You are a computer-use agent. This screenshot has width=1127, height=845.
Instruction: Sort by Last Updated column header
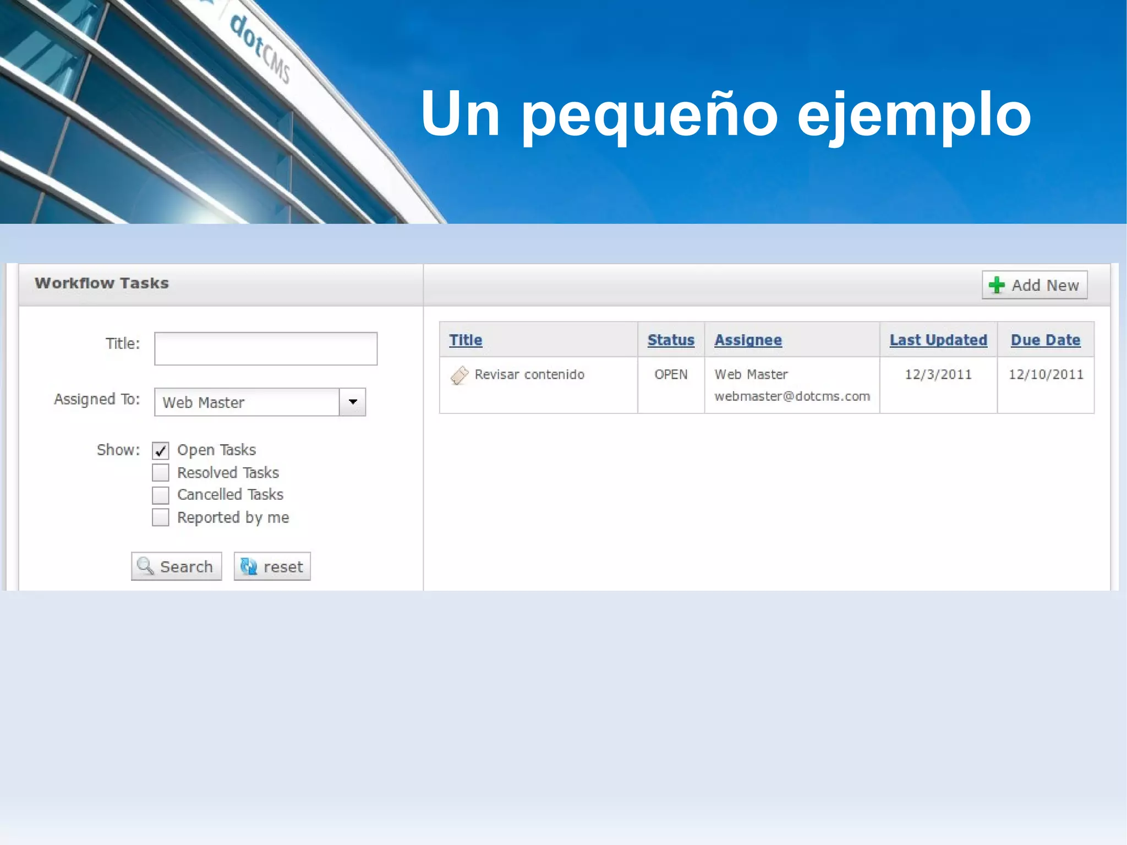938,340
